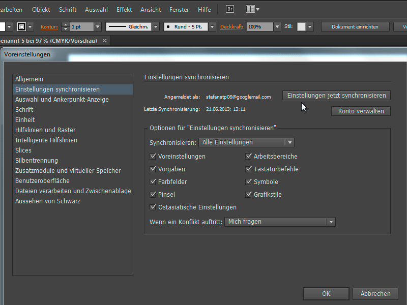
Task: Open the stroke color box dropdown arrow
Action: pos(30,27)
